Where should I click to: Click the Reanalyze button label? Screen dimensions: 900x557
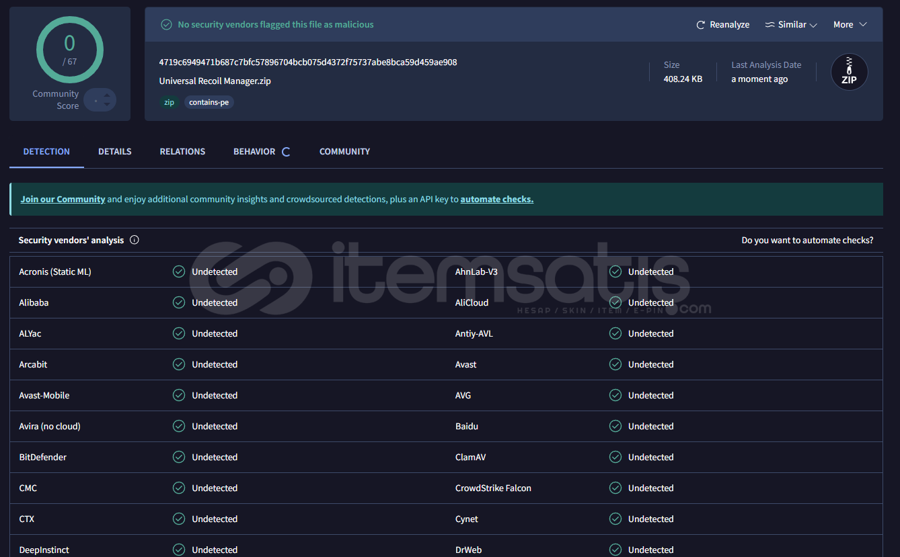pyautogui.click(x=730, y=25)
